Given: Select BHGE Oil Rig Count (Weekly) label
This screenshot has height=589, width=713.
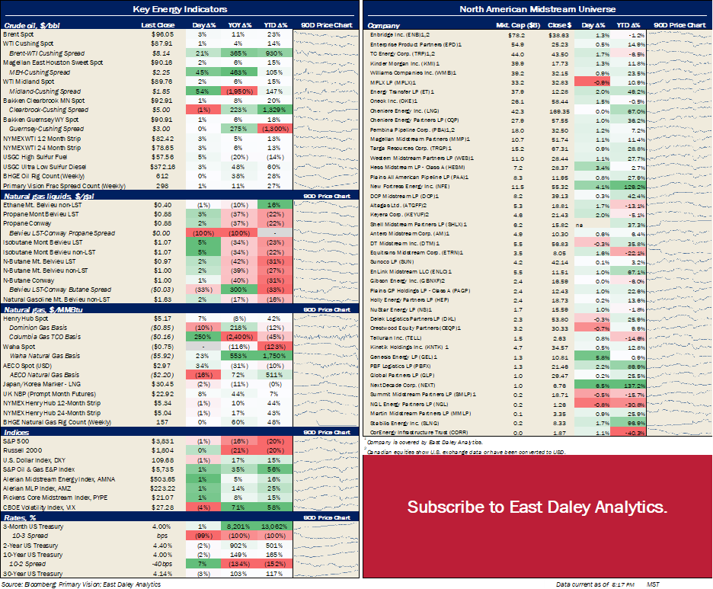Looking at the screenshot, I should coord(43,176).
